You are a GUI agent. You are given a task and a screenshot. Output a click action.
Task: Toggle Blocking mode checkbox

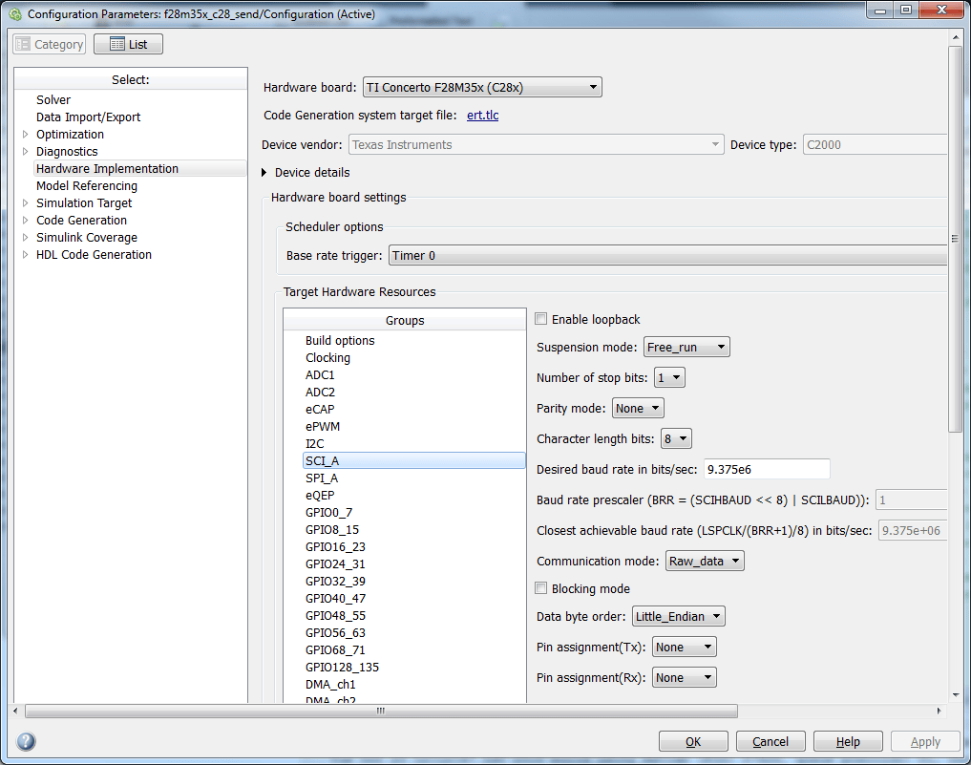click(x=540, y=588)
